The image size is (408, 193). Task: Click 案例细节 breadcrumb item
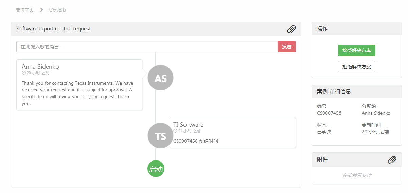[x=57, y=10]
